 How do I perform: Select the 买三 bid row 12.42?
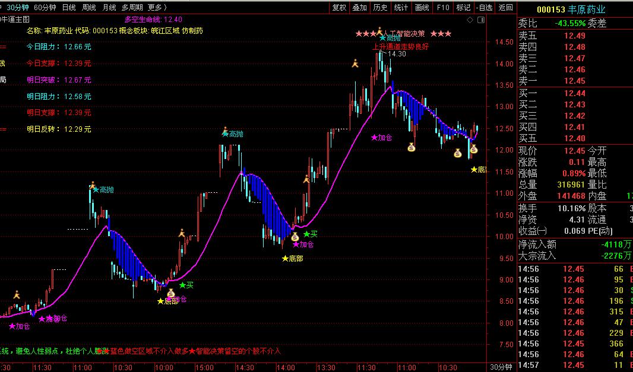point(575,116)
